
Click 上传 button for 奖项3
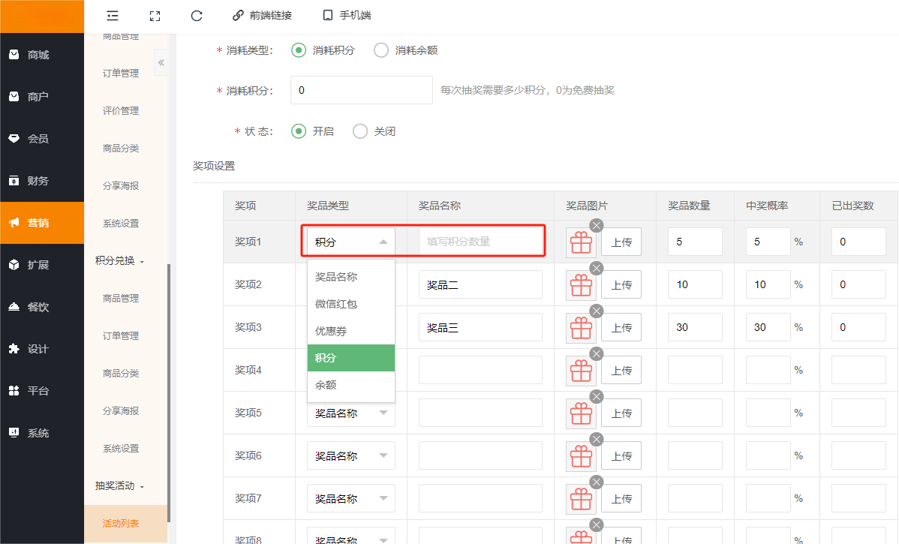click(621, 328)
